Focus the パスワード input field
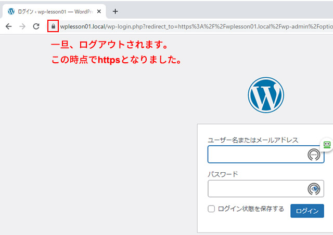The width and height of the screenshot is (333, 235). coord(266,189)
